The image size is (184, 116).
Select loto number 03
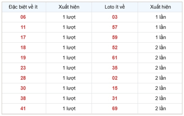point(115,17)
